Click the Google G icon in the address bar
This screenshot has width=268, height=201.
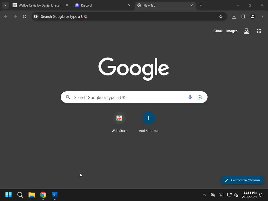36,16
